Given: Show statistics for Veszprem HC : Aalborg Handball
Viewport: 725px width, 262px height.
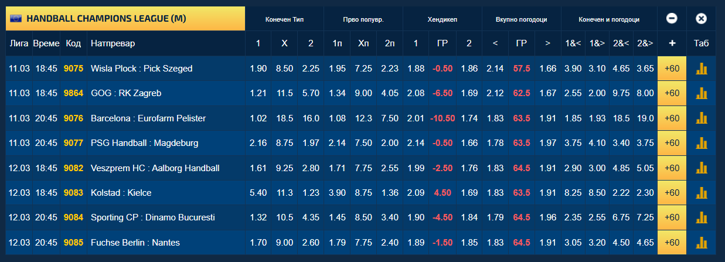Looking at the screenshot, I should point(701,168).
